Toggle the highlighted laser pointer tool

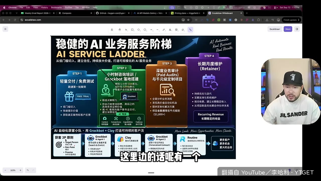pos(190,30)
